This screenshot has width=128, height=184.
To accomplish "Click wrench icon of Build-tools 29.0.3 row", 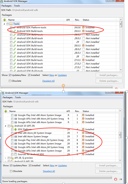I will tap(14, 31).
